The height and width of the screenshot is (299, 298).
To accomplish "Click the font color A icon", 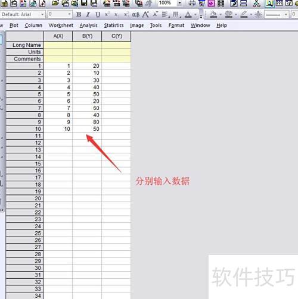I will click(x=188, y=14).
